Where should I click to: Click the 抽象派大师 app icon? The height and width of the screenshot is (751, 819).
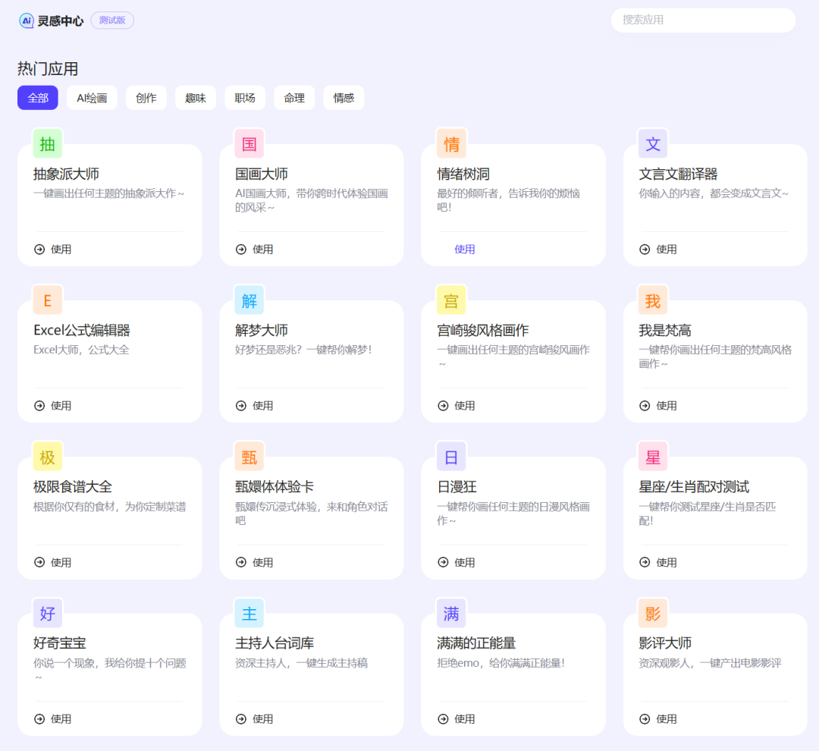[47, 144]
